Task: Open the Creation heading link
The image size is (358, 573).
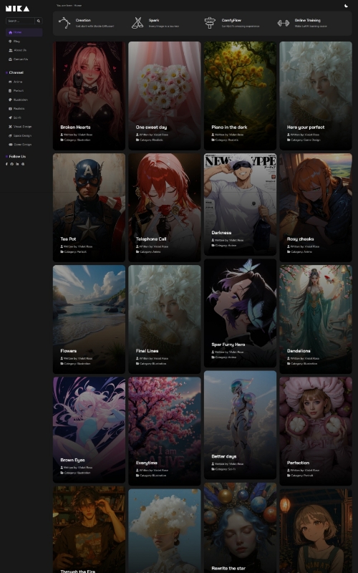Action: (x=83, y=21)
